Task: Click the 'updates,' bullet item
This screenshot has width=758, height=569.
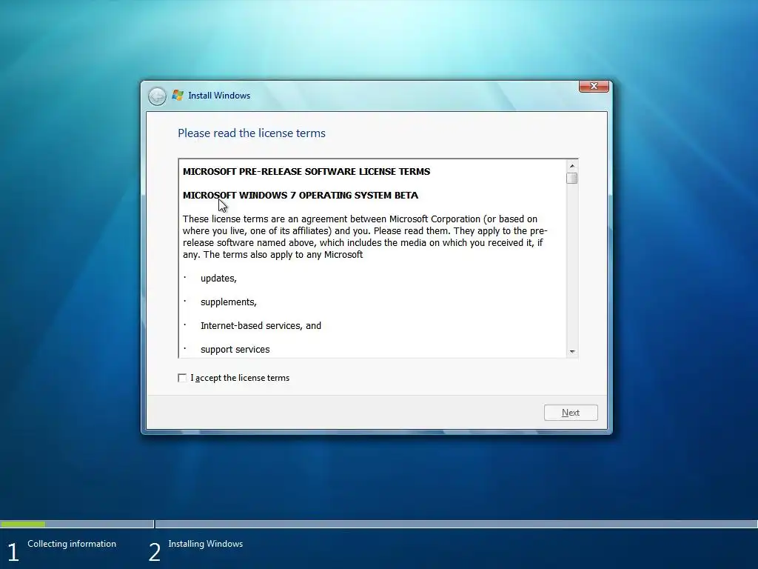Action: coord(218,279)
